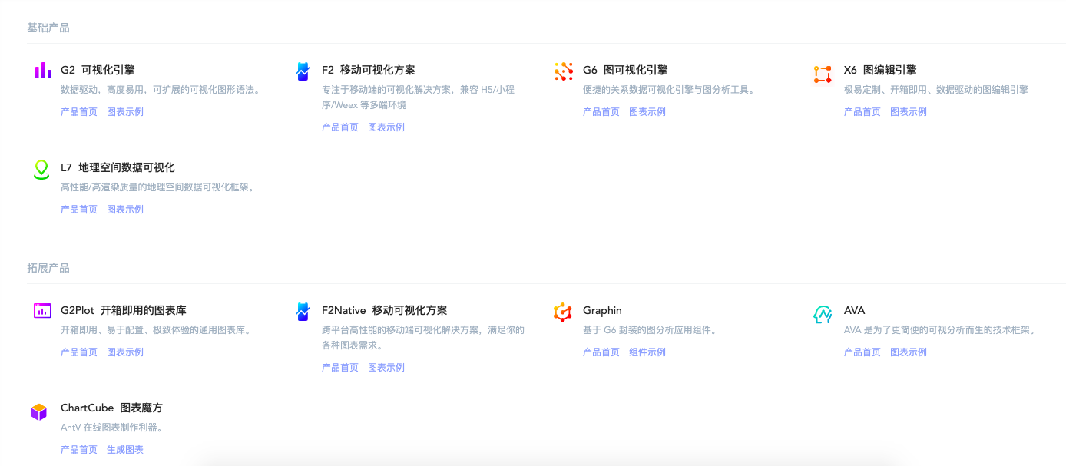Click the title G2Plot 开箱即用的图表库

click(x=124, y=310)
